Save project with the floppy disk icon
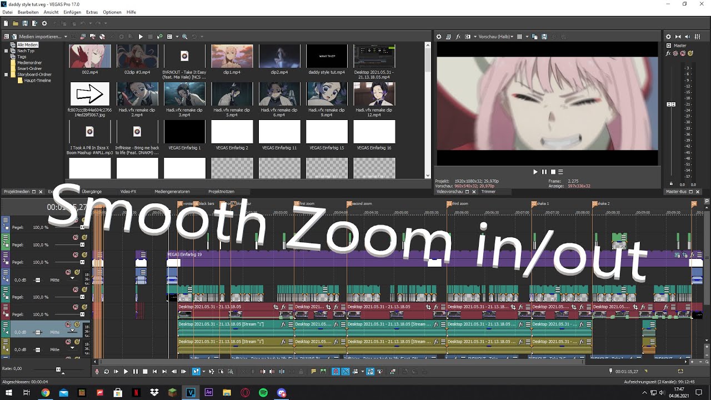This screenshot has height=400, width=711. tap(25, 23)
